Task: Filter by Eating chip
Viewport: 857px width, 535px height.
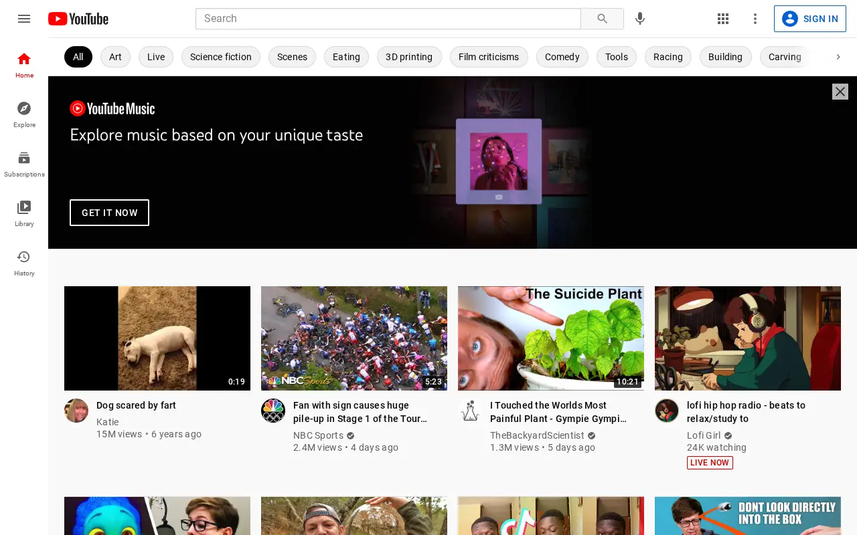Action: pos(346,57)
